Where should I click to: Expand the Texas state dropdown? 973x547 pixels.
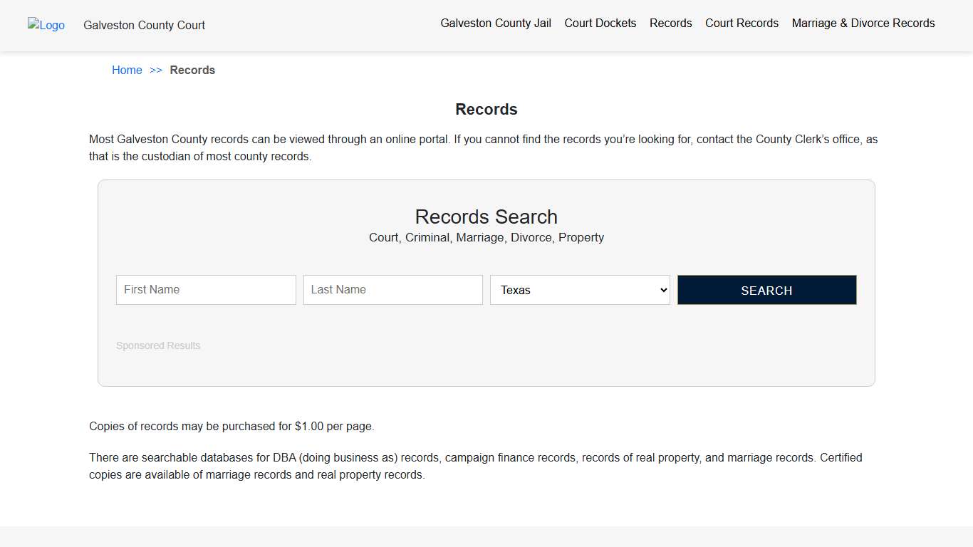(580, 290)
